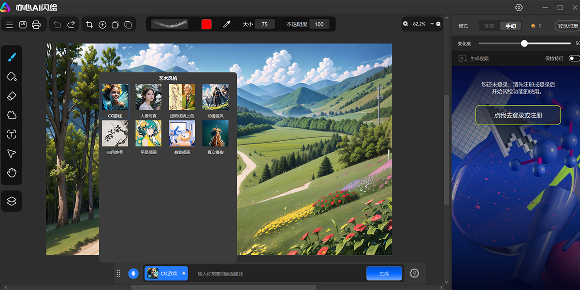
Task: Open the zoom percentage dropdown arrow
Action: point(432,24)
